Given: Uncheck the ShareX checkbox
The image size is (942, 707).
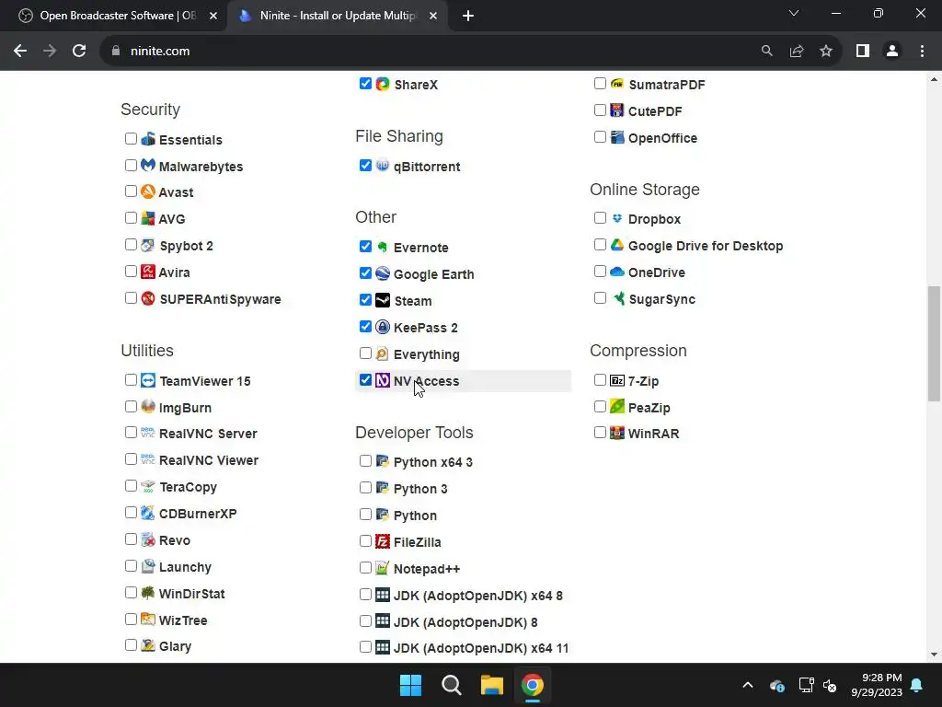Looking at the screenshot, I should [x=365, y=84].
